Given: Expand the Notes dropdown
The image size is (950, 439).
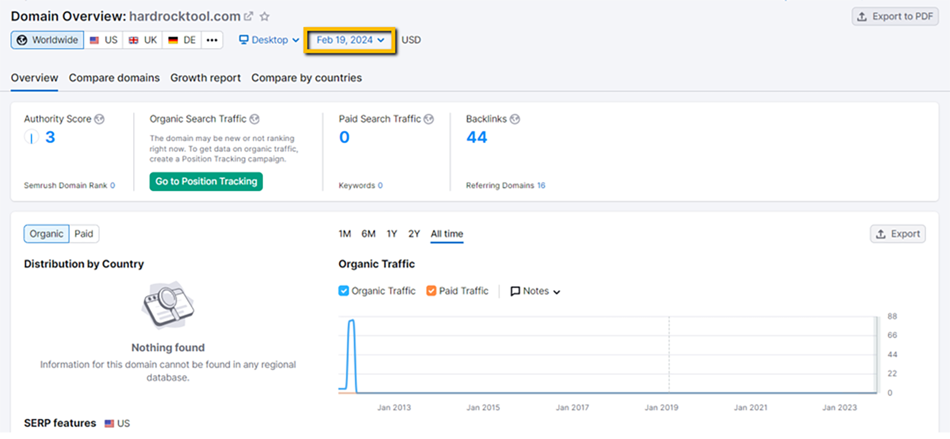Looking at the screenshot, I should tap(536, 291).
